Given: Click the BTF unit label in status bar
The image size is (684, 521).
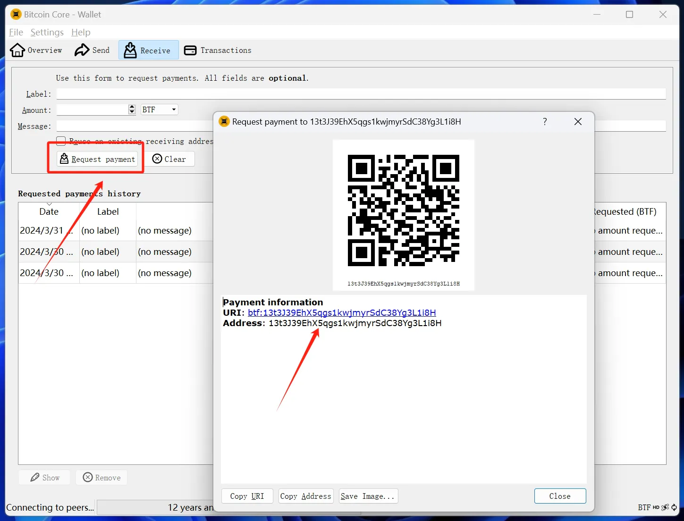Looking at the screenshot, I should pyautogui.click(x=644, y=507).
